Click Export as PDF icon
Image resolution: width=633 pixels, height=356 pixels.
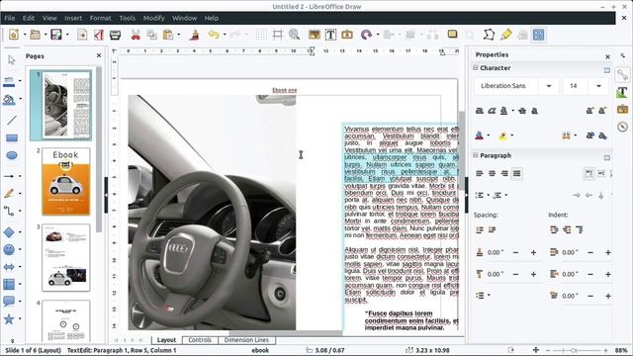[x=99, y=35]
